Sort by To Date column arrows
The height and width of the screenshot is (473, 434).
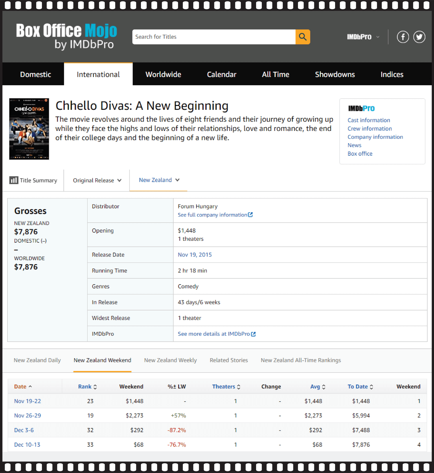pos(372,387)
